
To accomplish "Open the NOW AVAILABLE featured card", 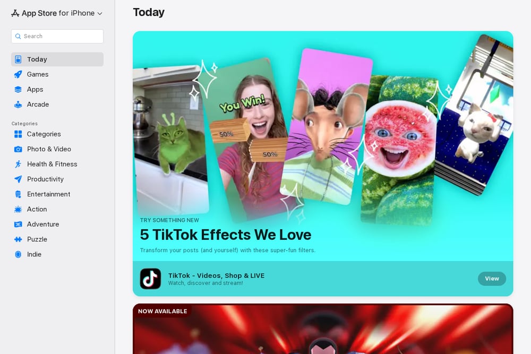I will pos(323,329).
